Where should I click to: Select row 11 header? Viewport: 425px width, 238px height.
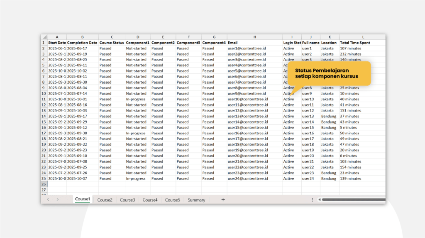[x=44, y=99]
